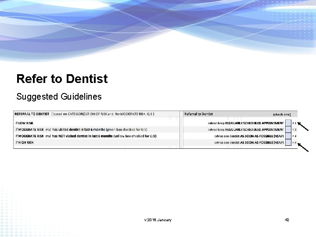Click first 'advise keep REGULARLY SCHEDULED APPOINTMENT' text

[246, 123]
